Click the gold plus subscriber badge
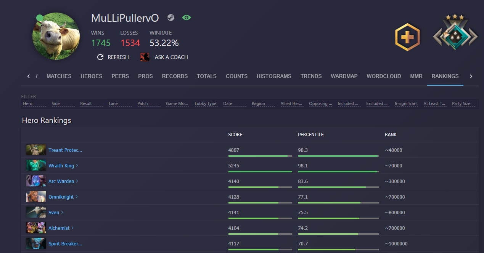This screenshot has width=484, height=253. (x=407, y=37)
